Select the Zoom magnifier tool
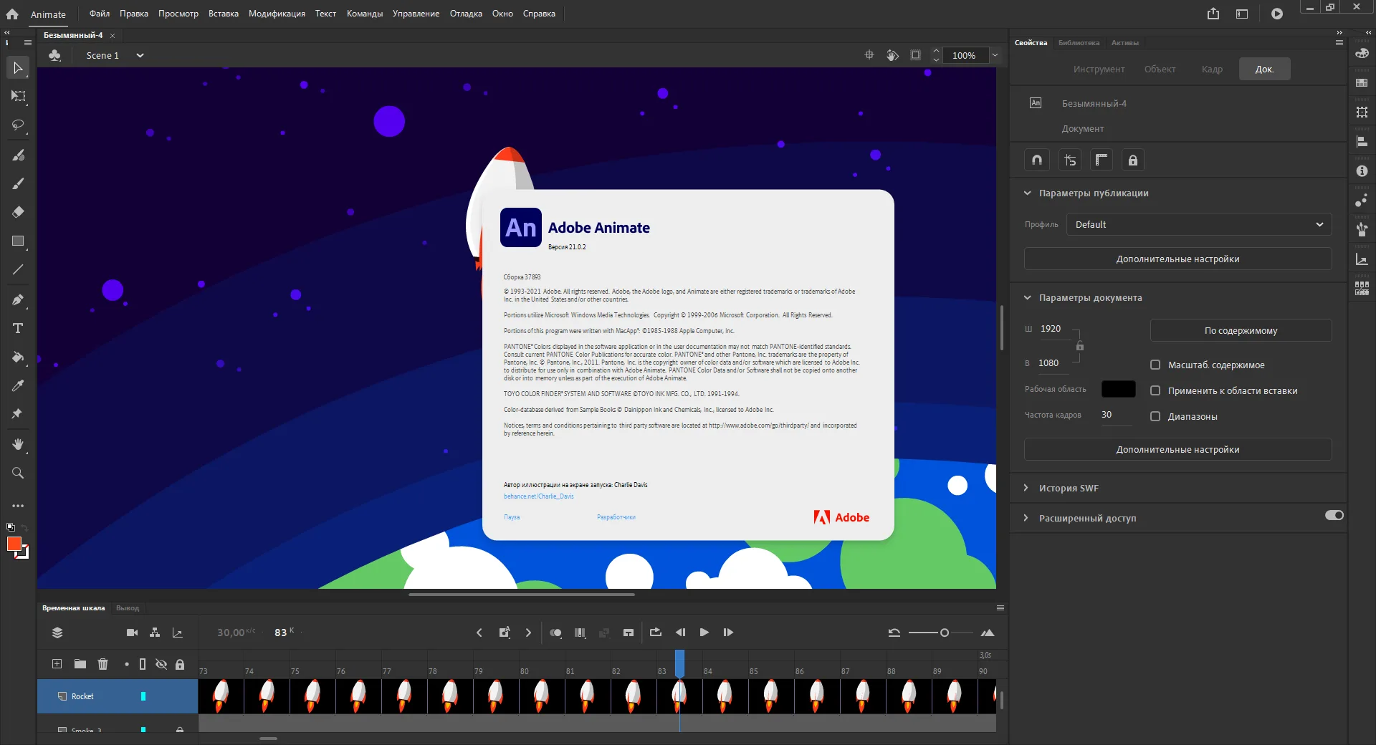The width and height of the screenshot is (1376, 745). pos(18,473)
